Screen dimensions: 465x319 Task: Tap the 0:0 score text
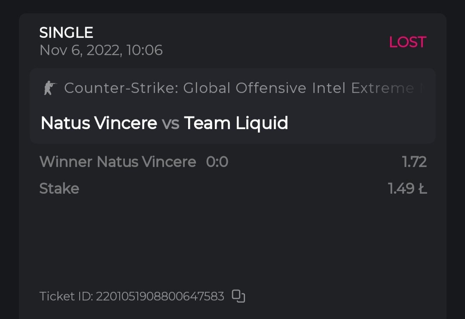[x=217, y=162]
